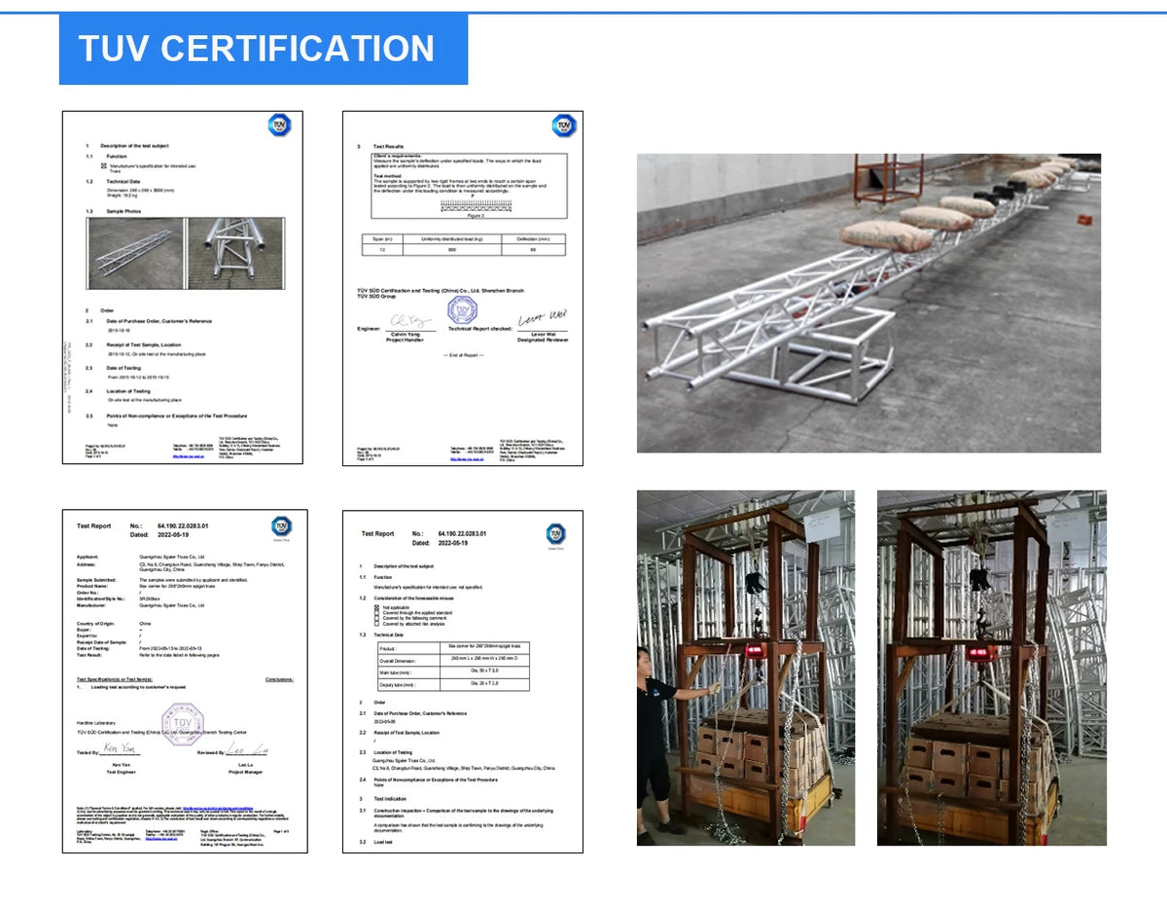Image resolution: width=1167 pixels, height=906 pixels.
Task: Open the photo of the truss loaded with sandbags
Action: click(x=868, y=303)
